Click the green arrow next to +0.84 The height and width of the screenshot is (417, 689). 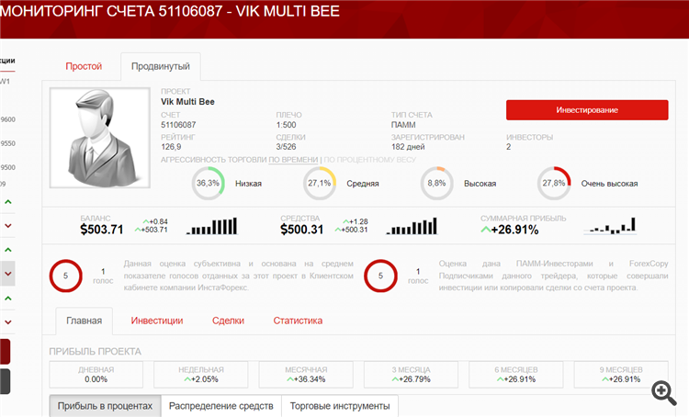(146, 221)
